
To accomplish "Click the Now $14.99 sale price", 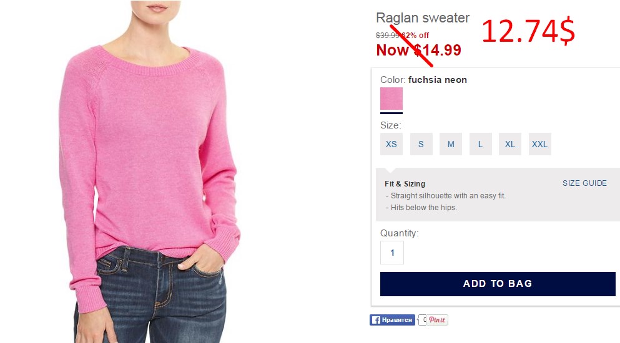I will (x=419, y=50).
